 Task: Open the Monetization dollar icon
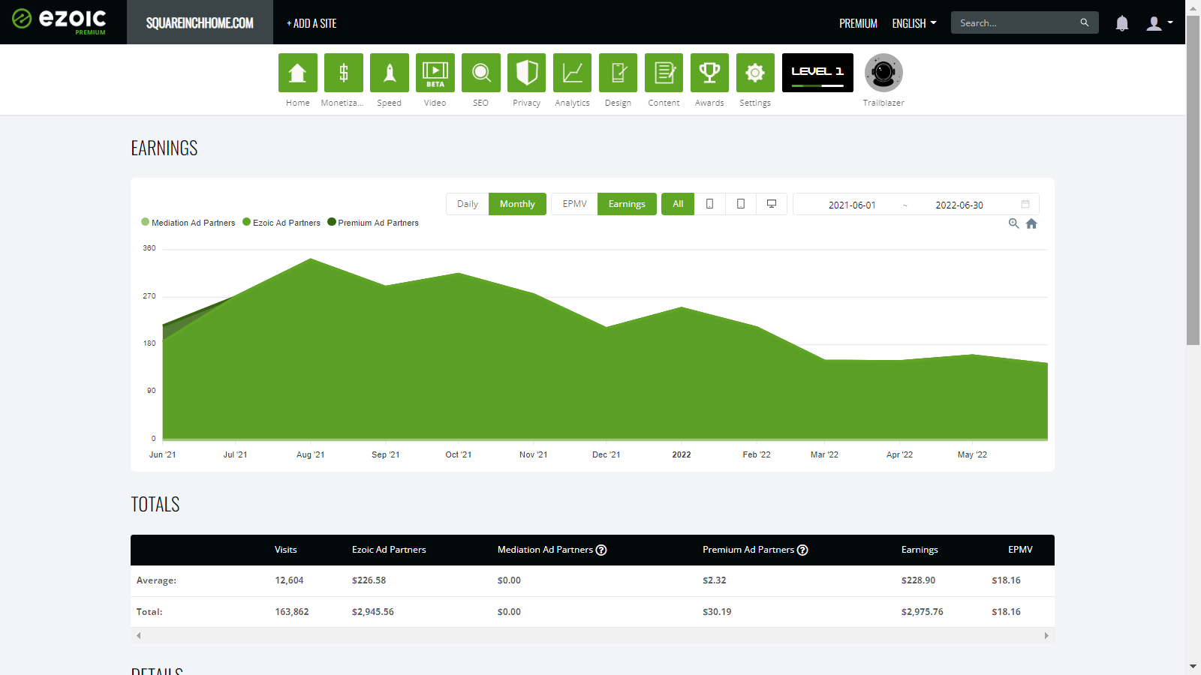343,73
